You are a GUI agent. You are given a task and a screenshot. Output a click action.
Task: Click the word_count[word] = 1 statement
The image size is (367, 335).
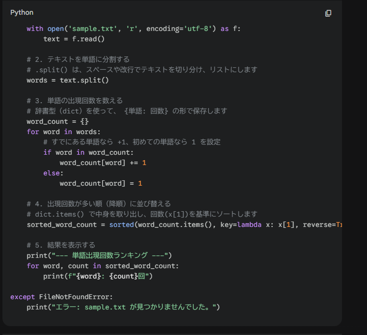[x=101, y=183]
